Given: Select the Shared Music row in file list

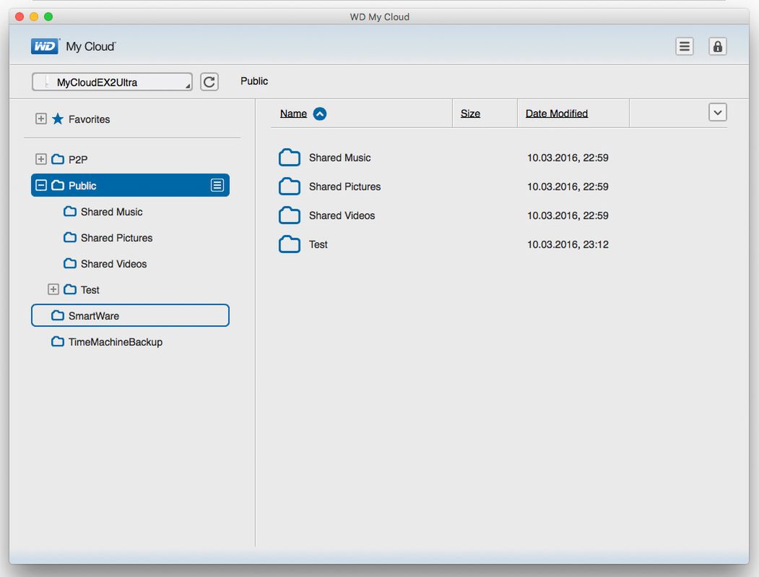Looking at the screenshot, I should 340,158.
